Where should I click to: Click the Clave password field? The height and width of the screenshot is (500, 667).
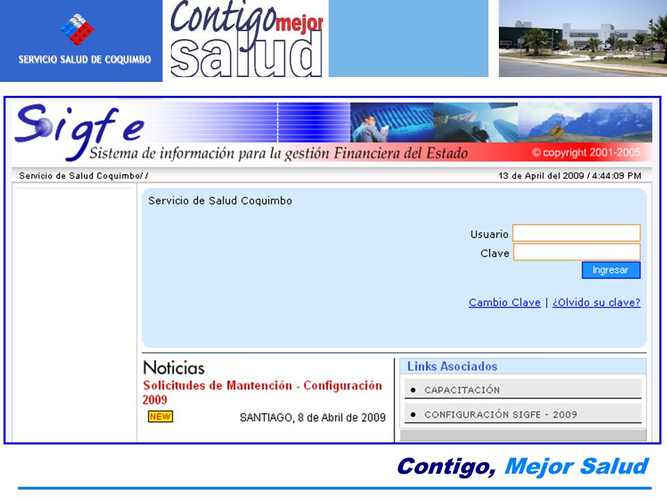(577, 252)
